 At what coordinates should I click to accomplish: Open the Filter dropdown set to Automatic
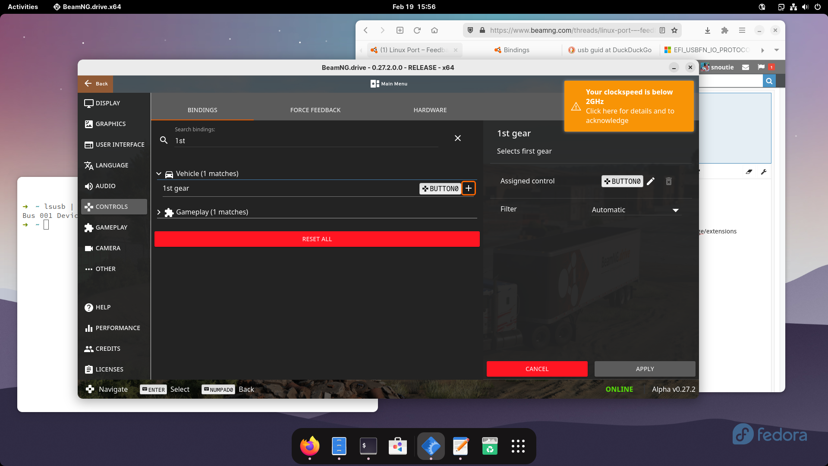point(636,210)
